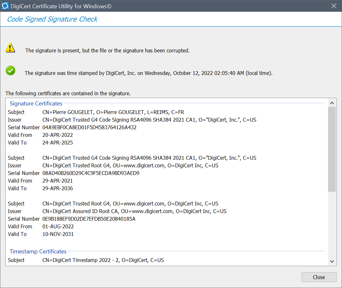Image resolution: width=342 pixels, height=288 pixels.
Task: Click the corrupted signature warning message
Action: 107,50
